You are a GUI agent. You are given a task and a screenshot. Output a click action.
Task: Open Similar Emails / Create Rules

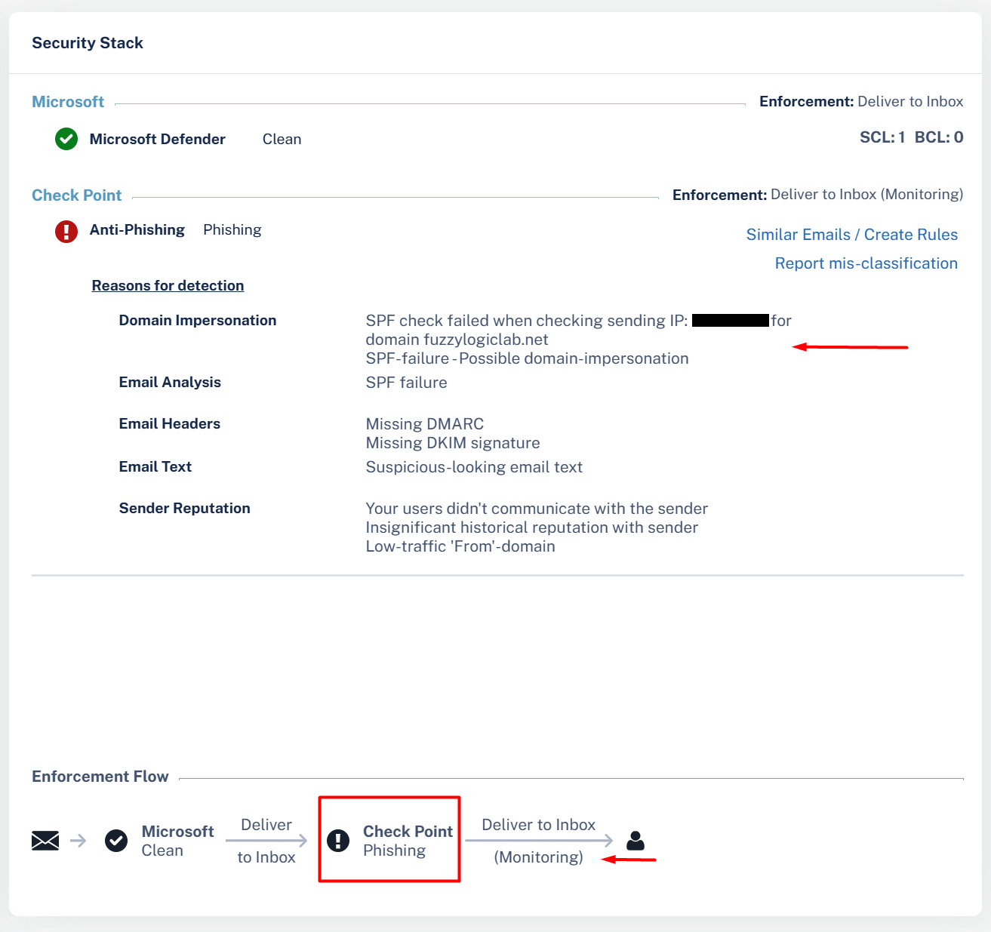(x=851, y=234)
